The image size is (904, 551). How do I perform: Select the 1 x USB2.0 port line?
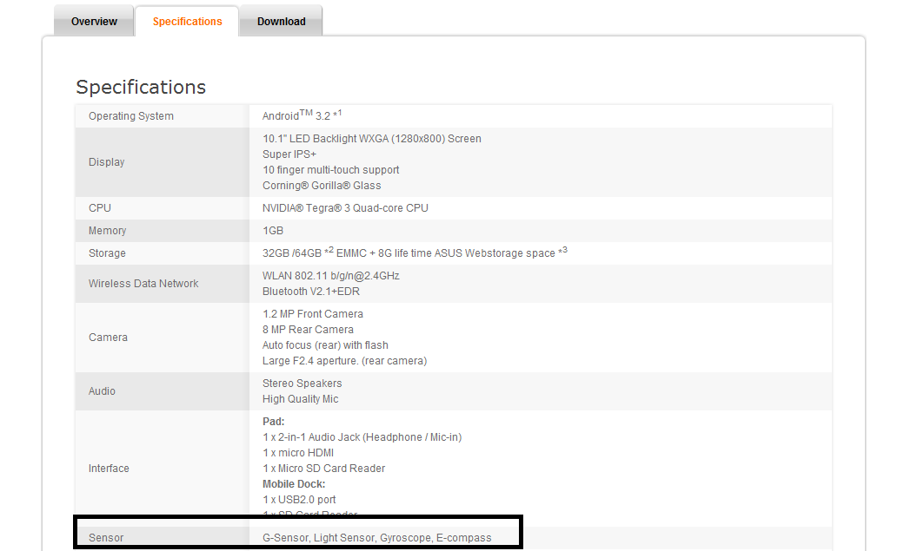tap(299, 499)
